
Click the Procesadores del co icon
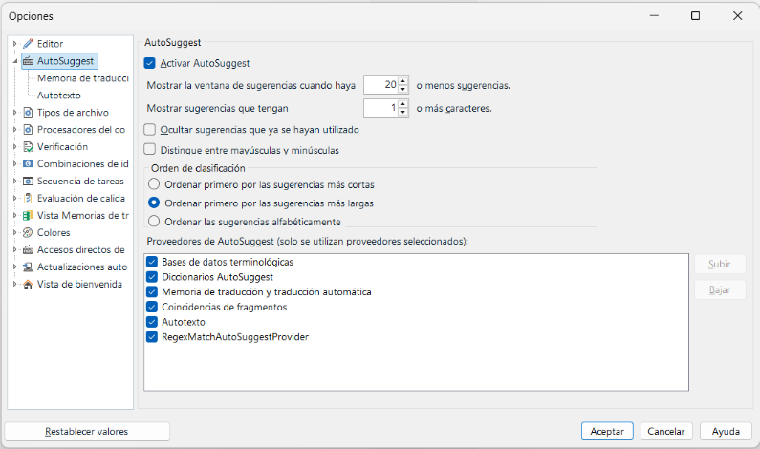pos(28,129)
